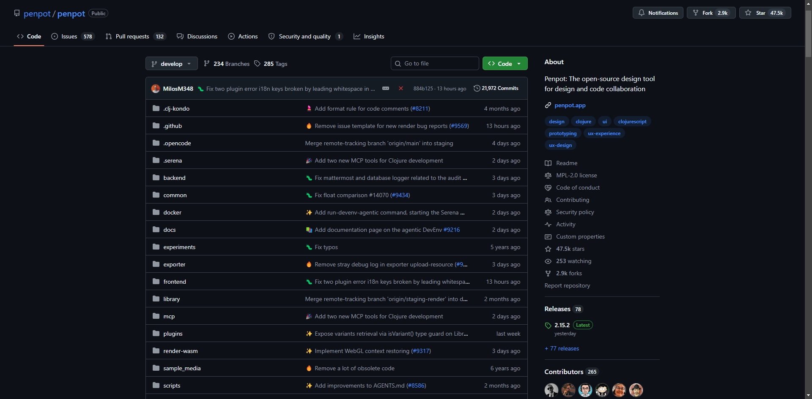Click the Go to file search field
The image size is (812, 399).
[x=435, y=63]
